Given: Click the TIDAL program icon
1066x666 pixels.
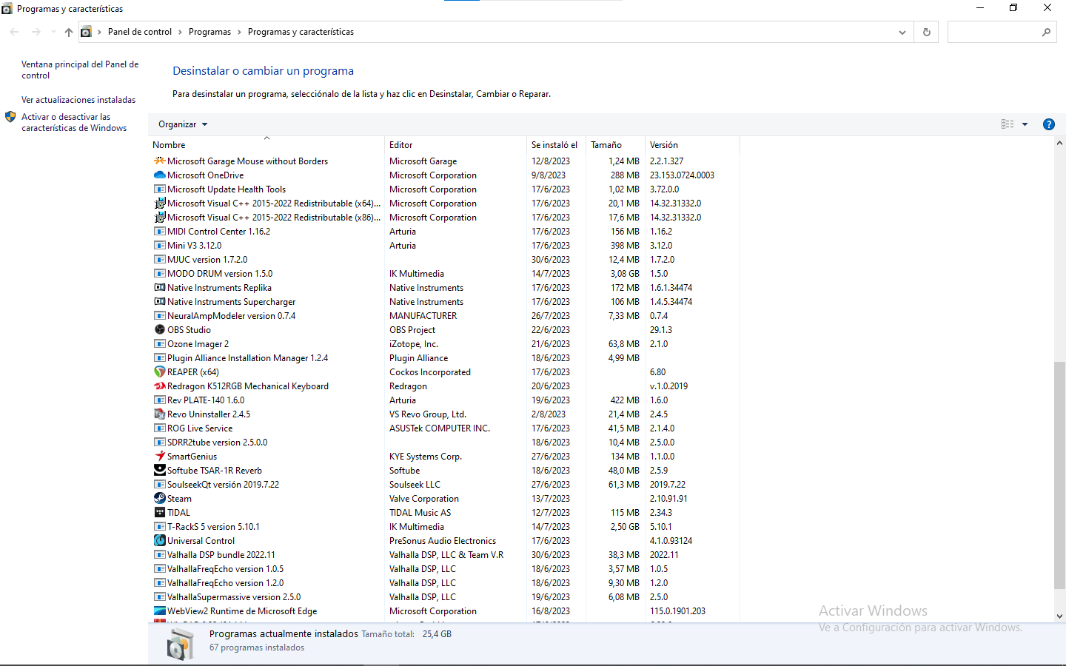Looking at the screenshot, I should 159,513.
